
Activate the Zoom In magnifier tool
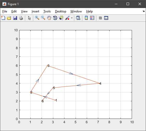[37, 18]
